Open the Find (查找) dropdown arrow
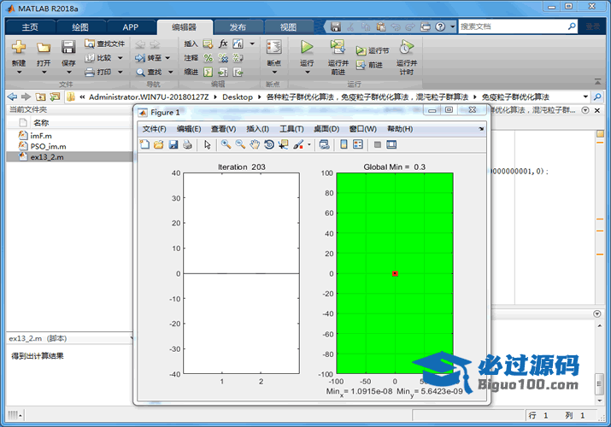 (x=170, y=72)
